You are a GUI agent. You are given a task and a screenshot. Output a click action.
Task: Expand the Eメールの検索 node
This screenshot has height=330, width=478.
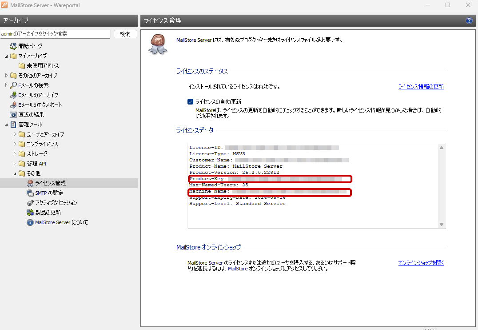(x=6, y=85)
